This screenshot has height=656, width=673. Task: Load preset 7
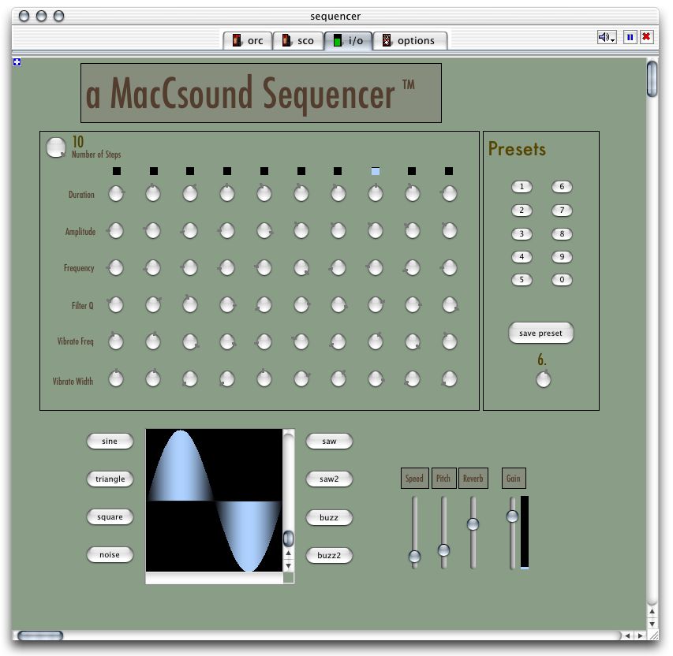[562, 211]
